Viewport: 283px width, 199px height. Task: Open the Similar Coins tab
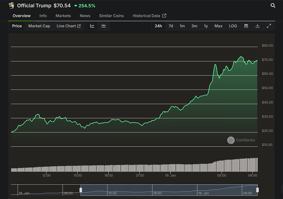[111, 16]
